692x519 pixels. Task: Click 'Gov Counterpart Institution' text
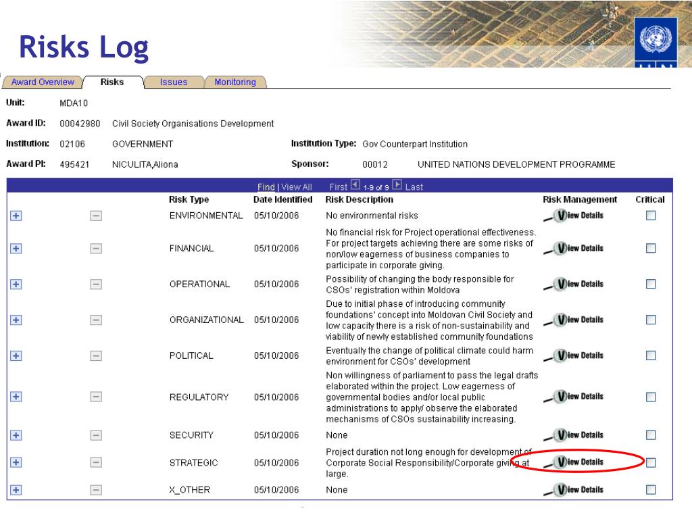(415, 145)
